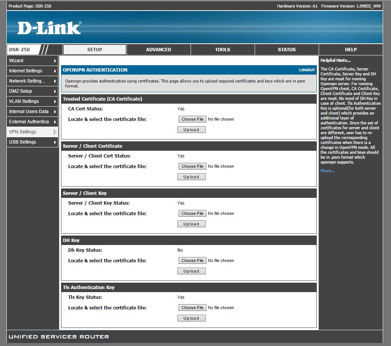Click the Dh Key Status 'No' value
The height and width of the screenshot is (346, 391).
[x=180, y=250]
